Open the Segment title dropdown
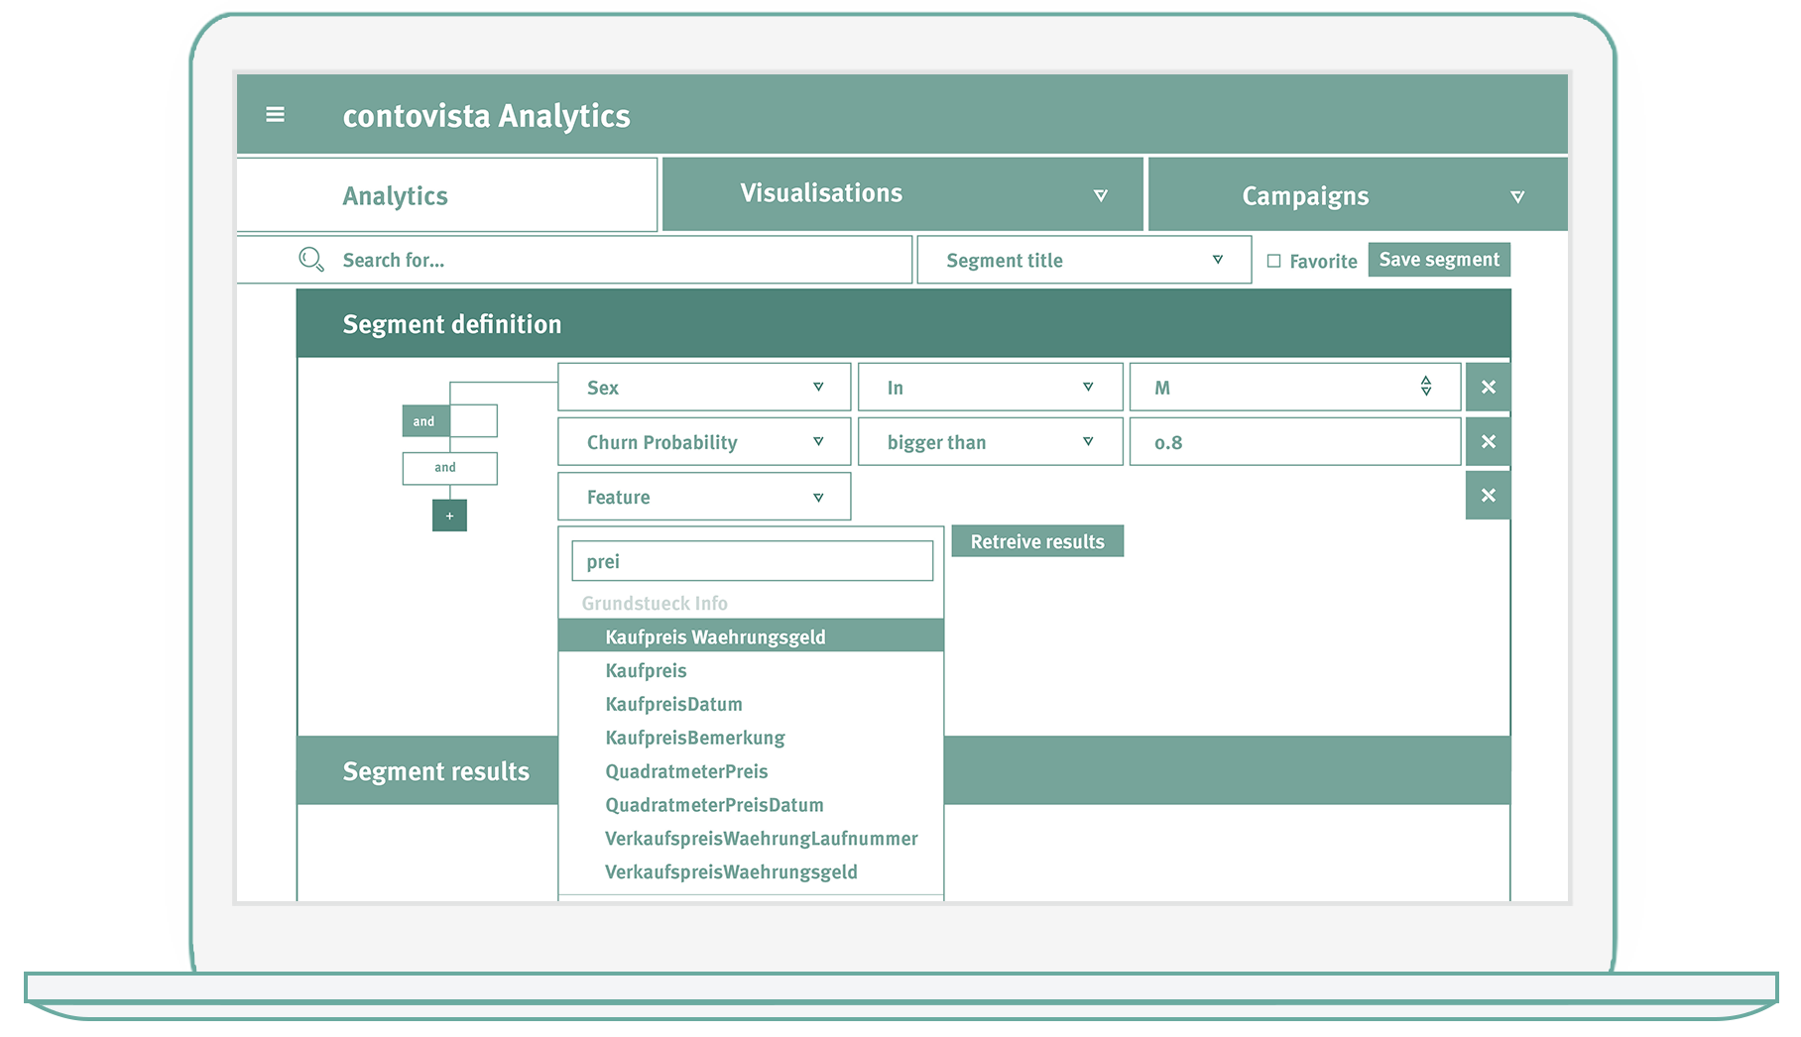 click(1084, 260)
